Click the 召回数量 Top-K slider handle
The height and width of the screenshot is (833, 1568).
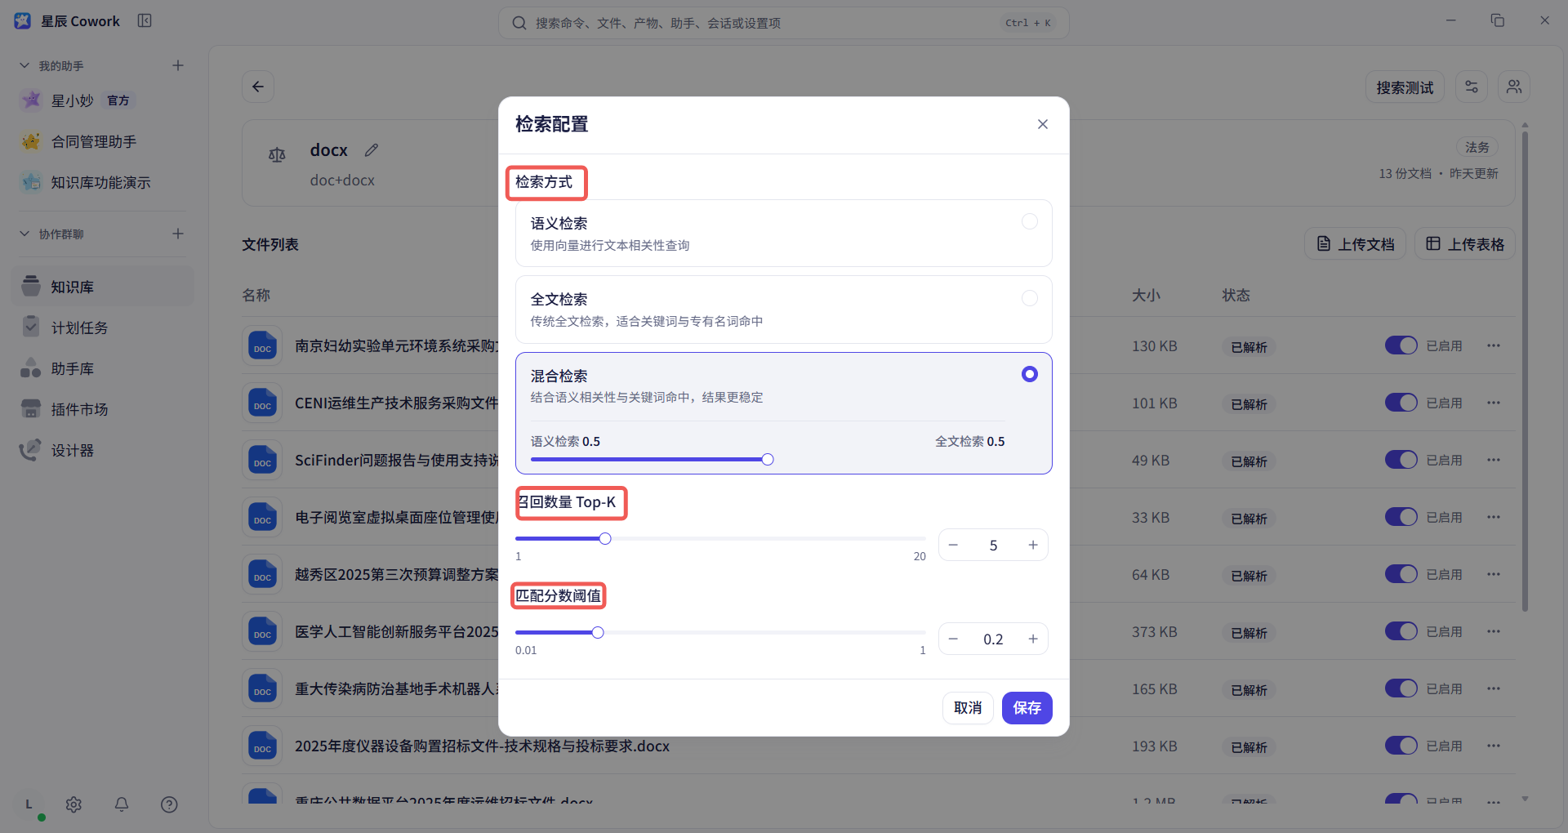(x=605, y=538)
